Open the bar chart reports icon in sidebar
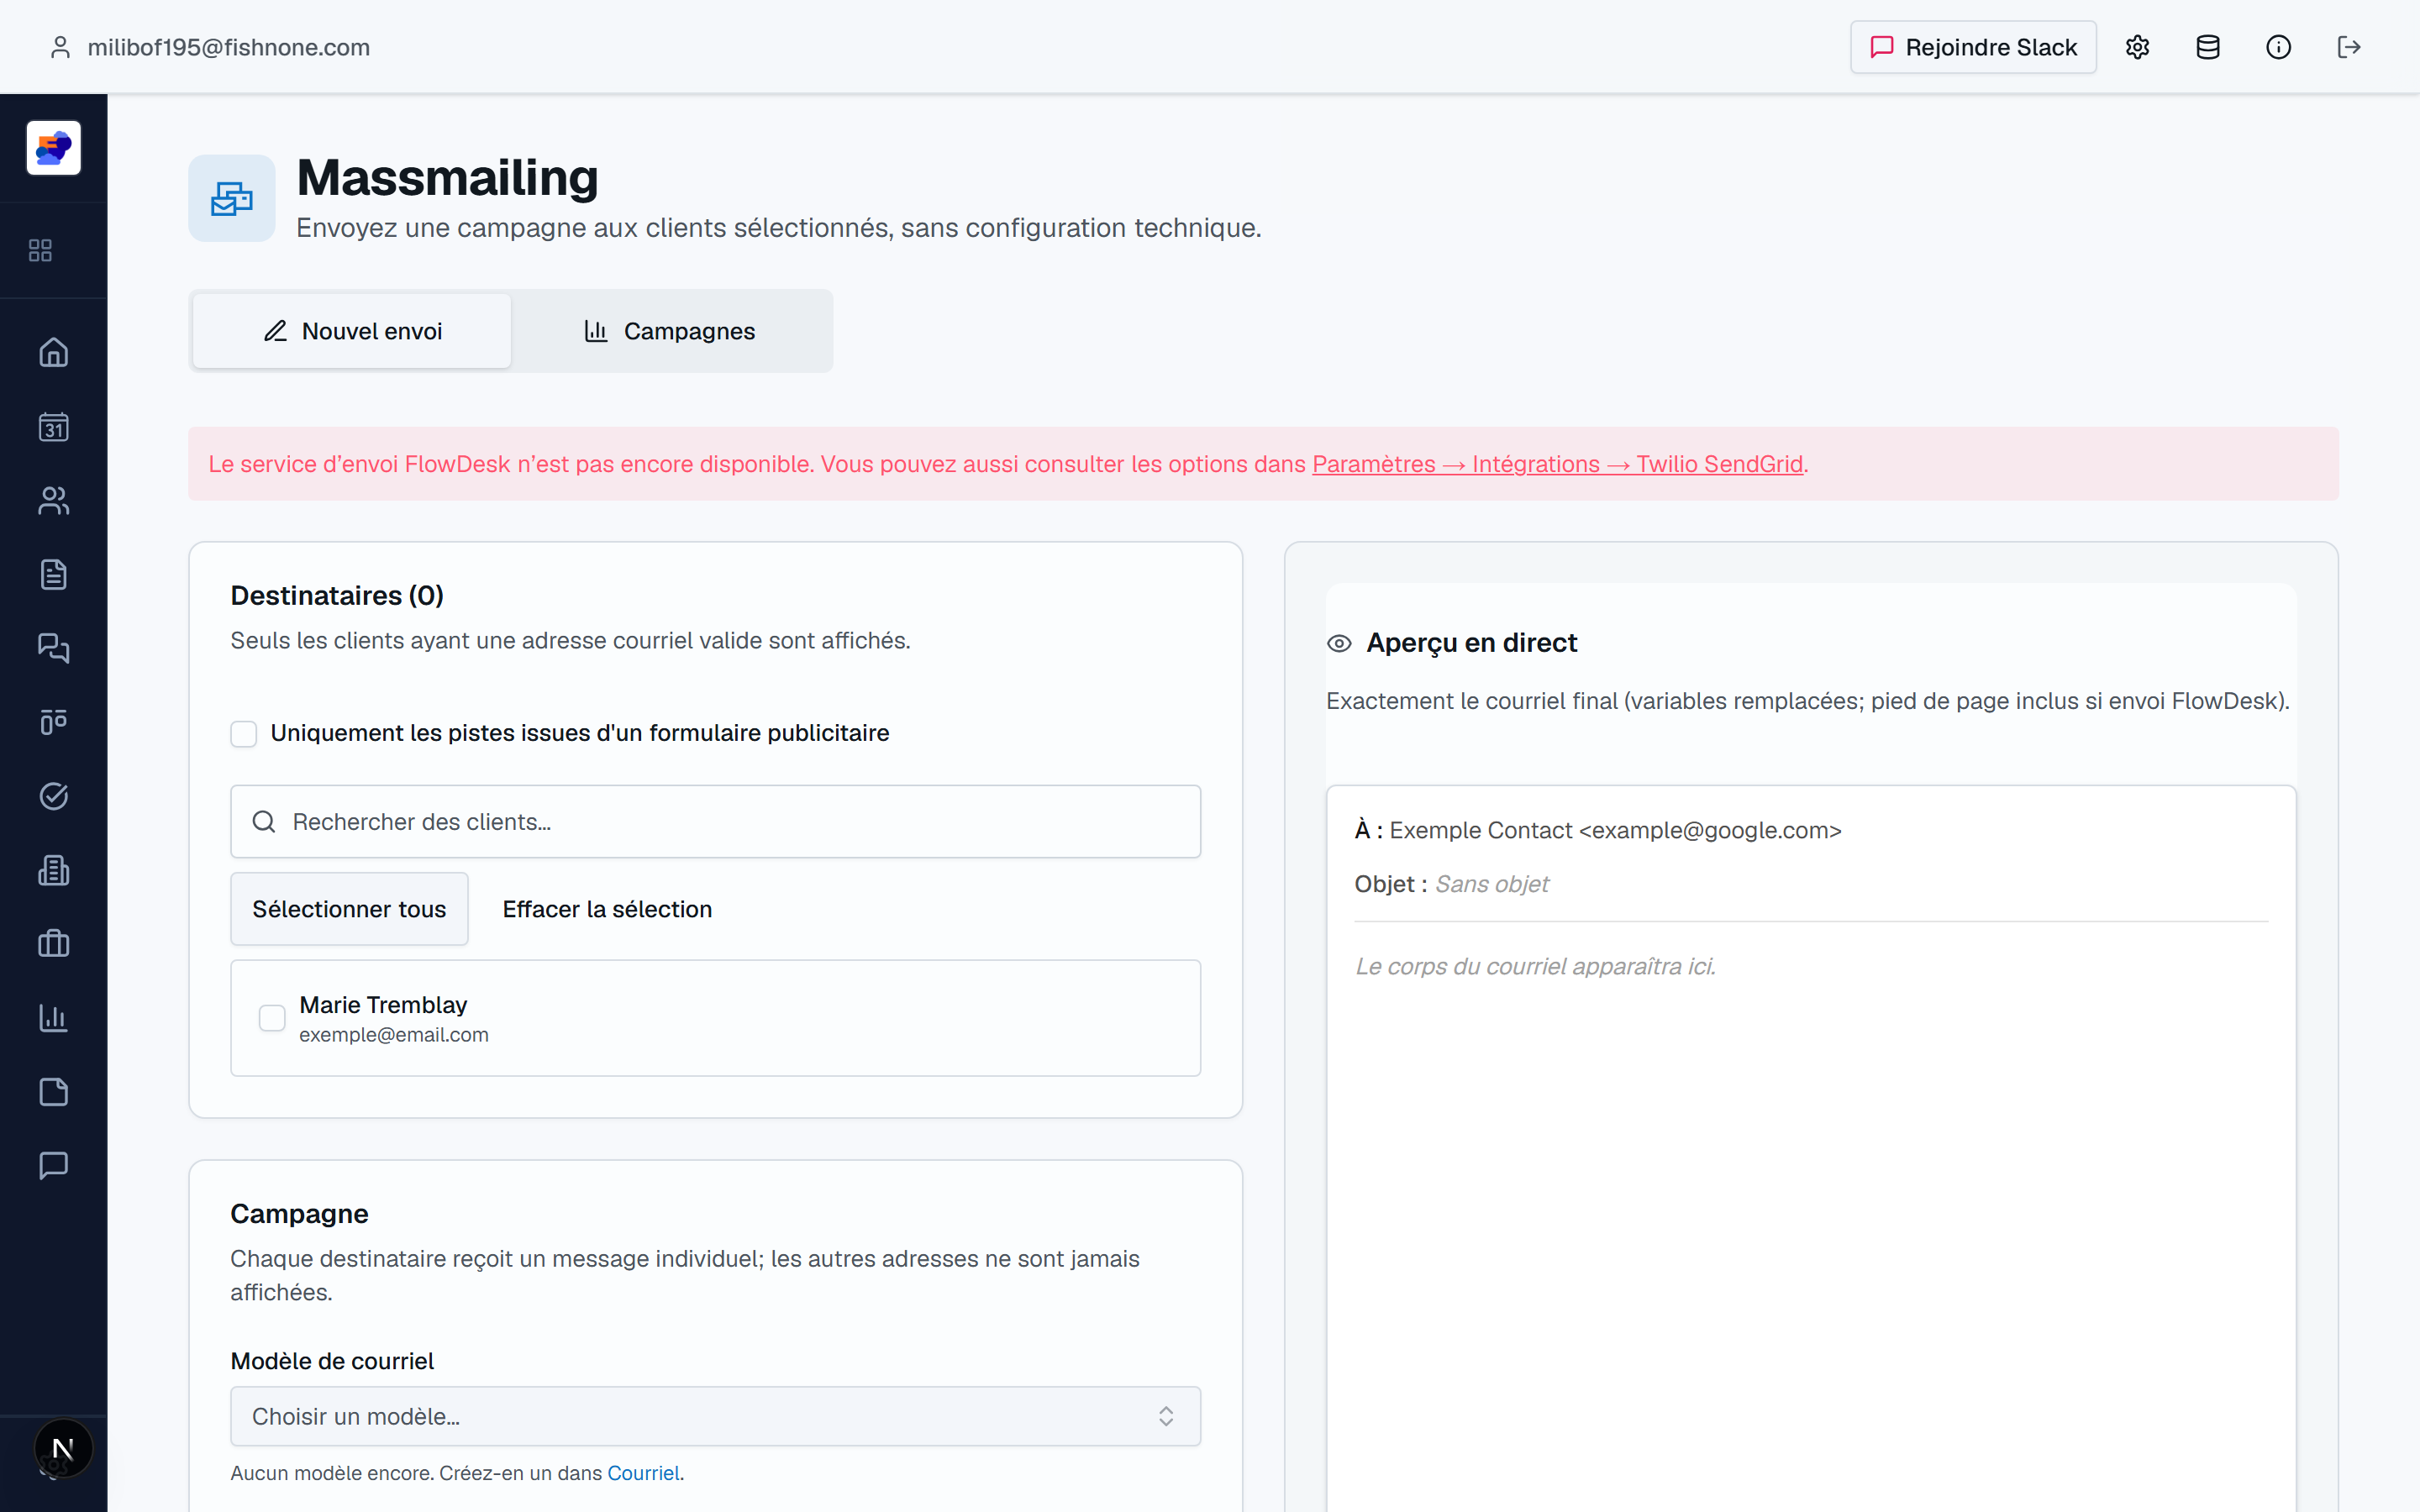The height and width of the screenshot is (1512, 2420). [x=54, y=1018]
